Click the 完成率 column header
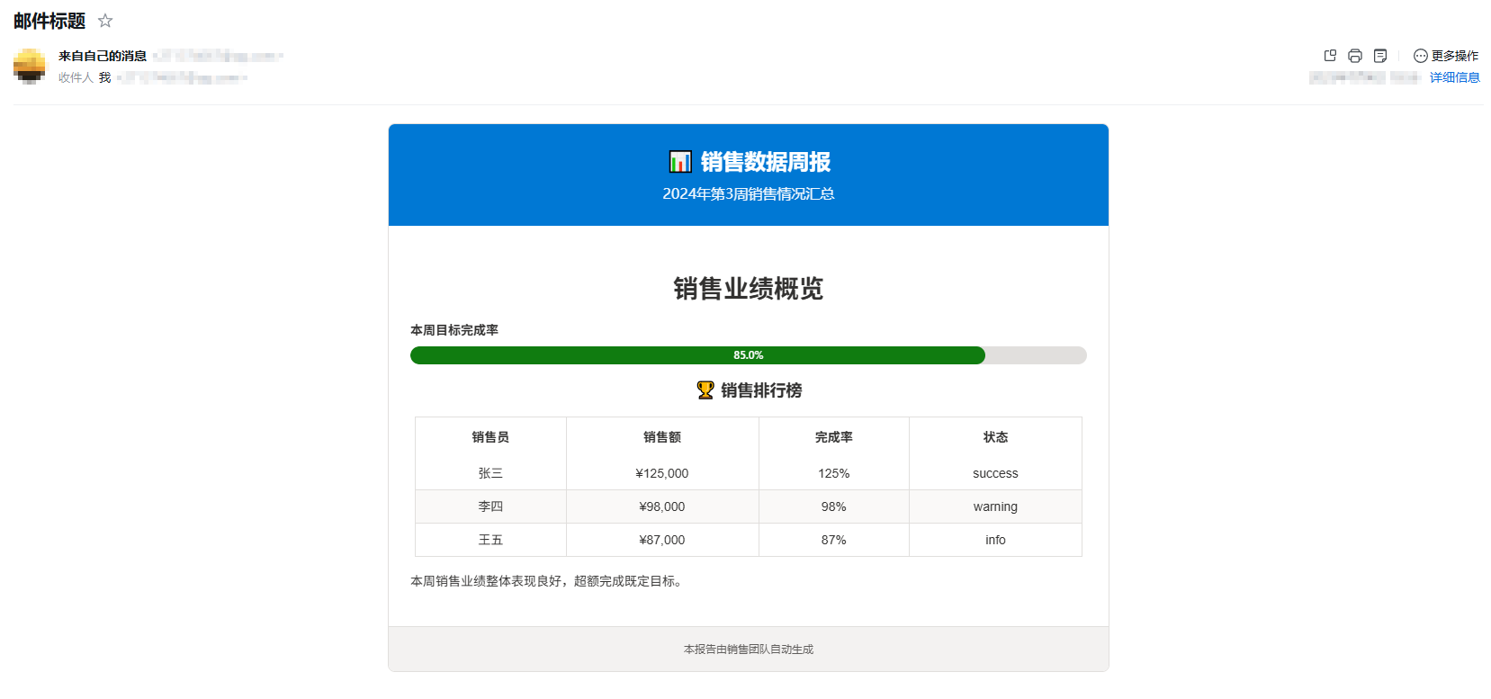The image size is (1491, 699). tap(833, 437)
